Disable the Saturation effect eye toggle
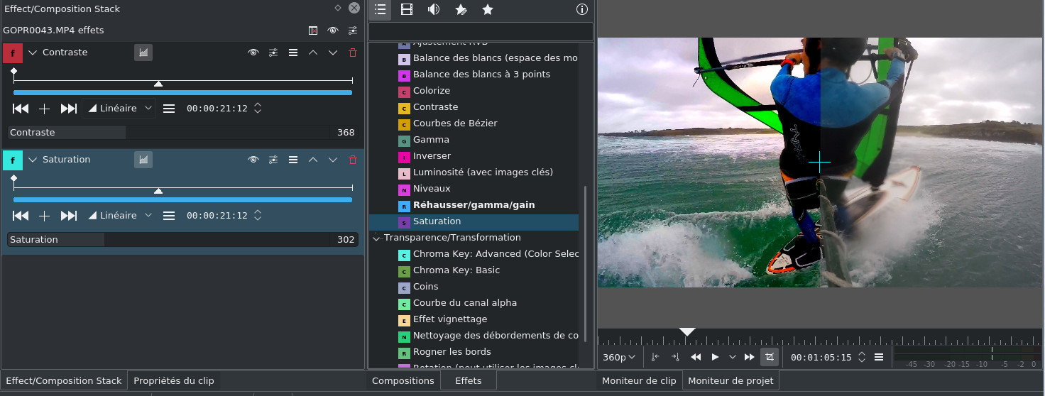 coord(253,160)
